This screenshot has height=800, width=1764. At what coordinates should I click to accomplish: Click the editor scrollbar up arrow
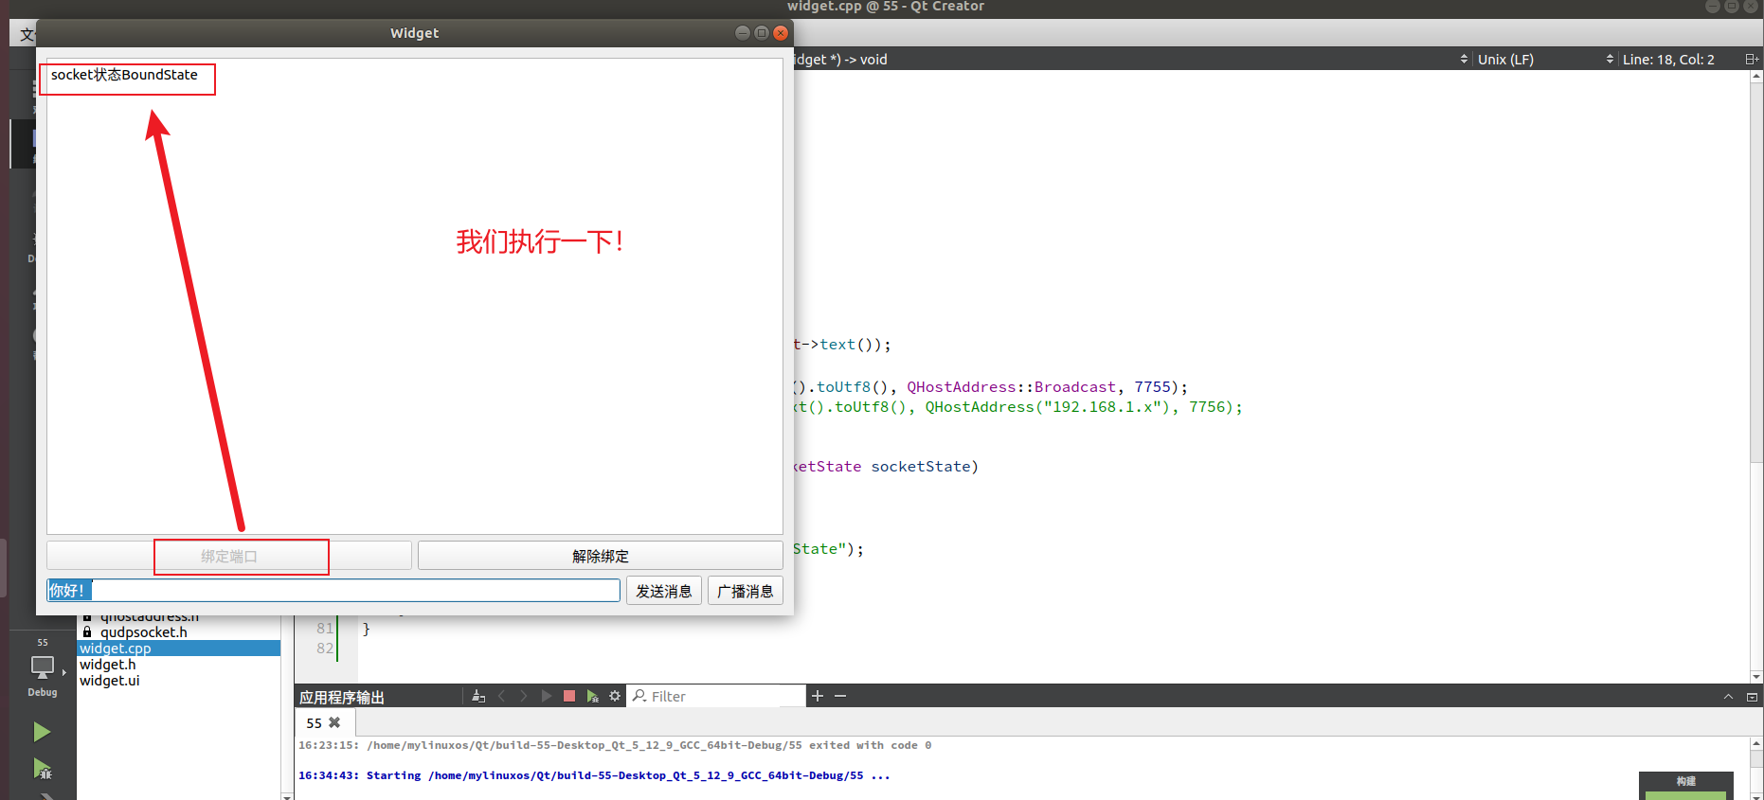1756,76
